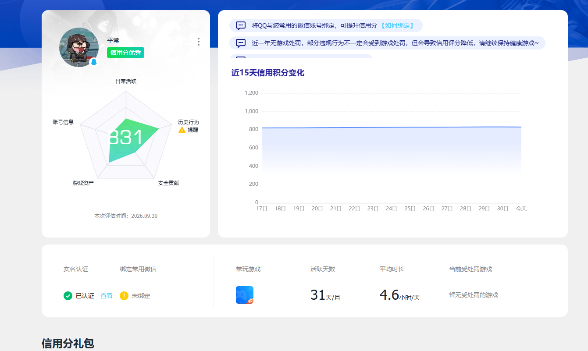Click the 绑定常用微信 label
The image size is (588, 351).
[138, 269]
